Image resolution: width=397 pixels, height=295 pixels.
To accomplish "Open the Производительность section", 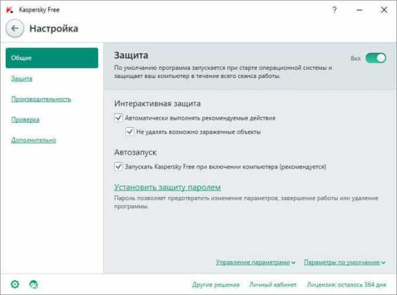I will tap(41, 99).
